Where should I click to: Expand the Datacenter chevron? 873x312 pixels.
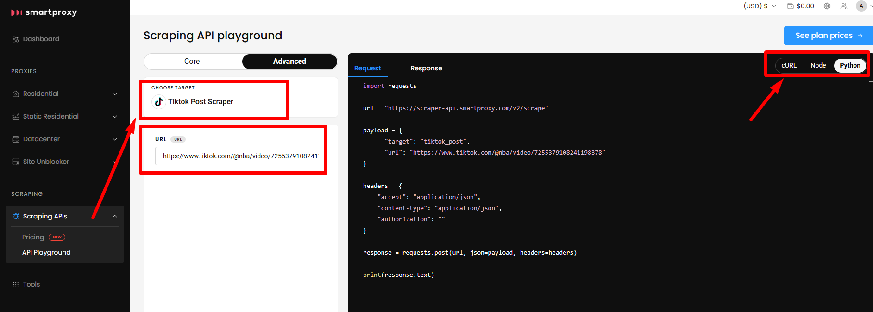pyautogui.click(x=115, y=139)
